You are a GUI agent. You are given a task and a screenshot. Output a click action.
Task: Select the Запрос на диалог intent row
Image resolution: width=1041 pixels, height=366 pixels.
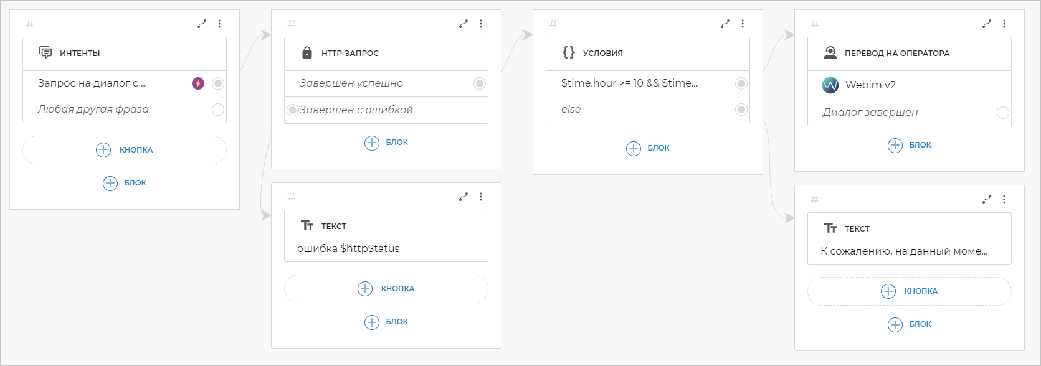point(112,83)
